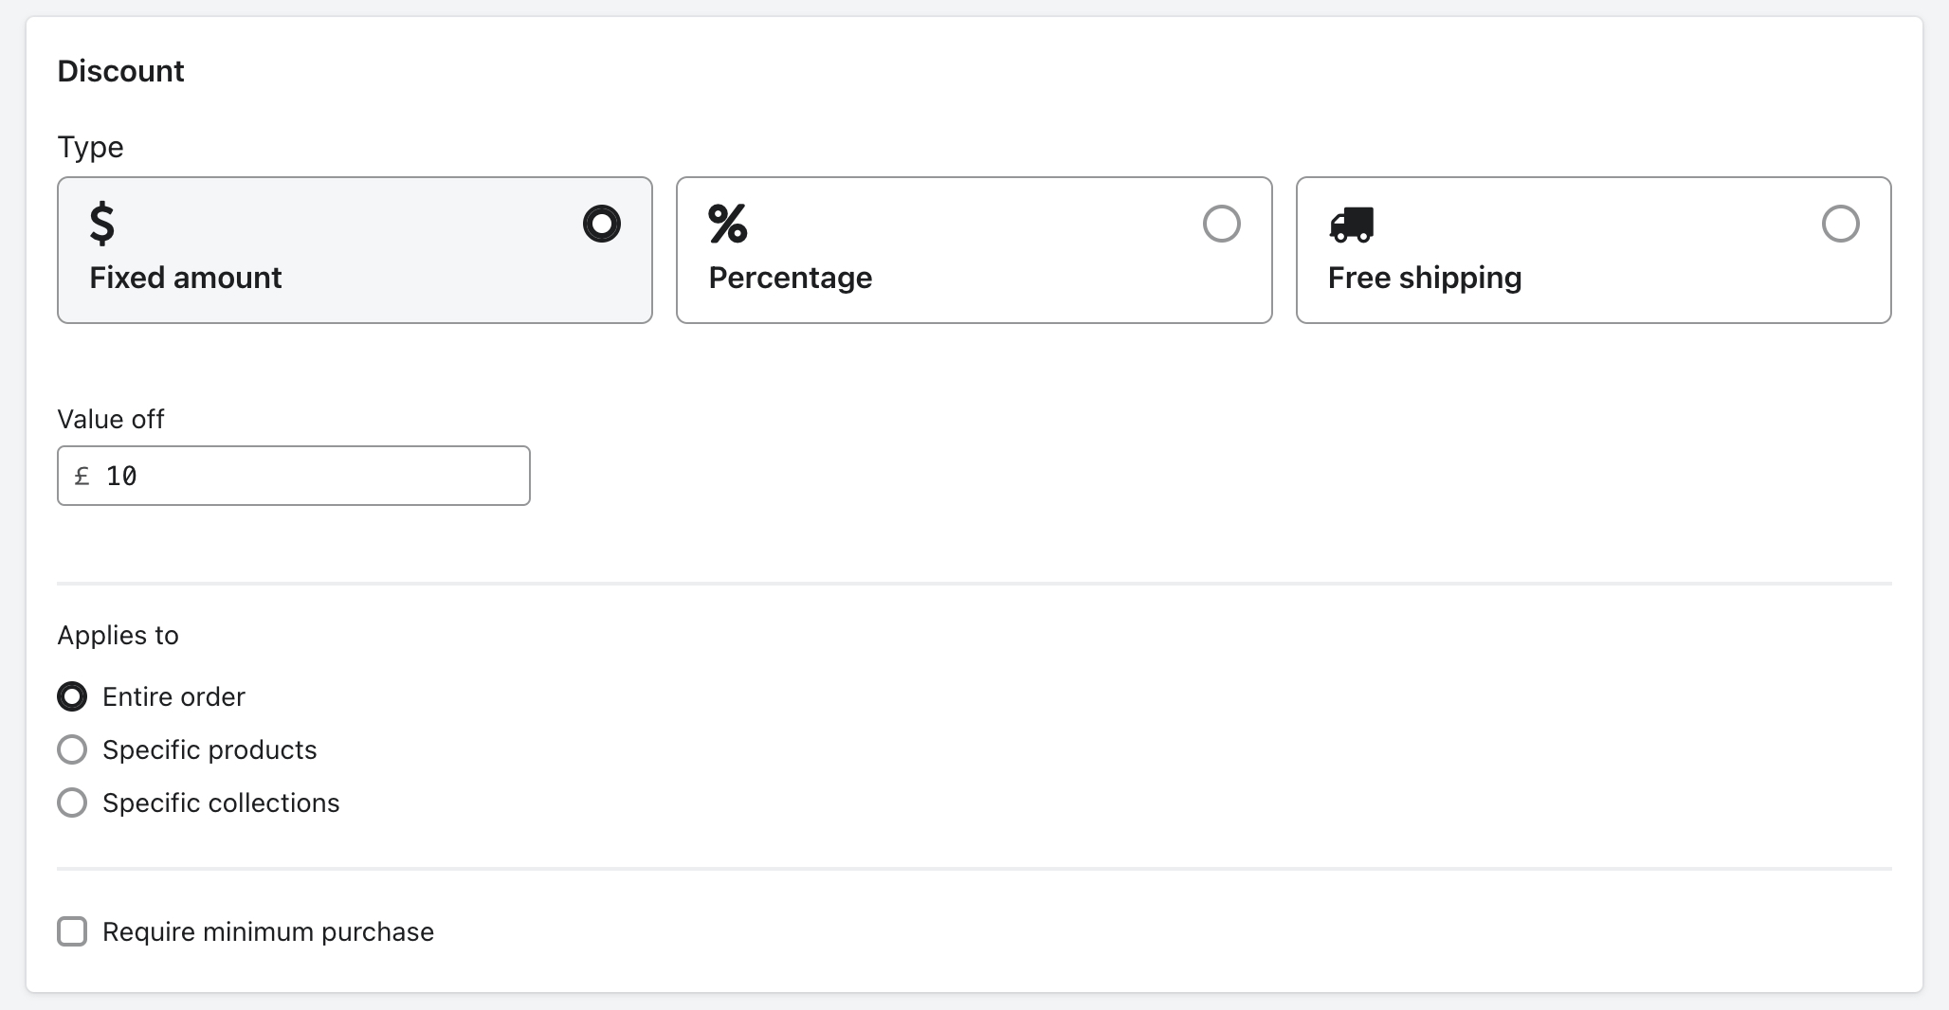
Task: Click the dollar sign icon on Fixed amount
Action: coord(102,225)
